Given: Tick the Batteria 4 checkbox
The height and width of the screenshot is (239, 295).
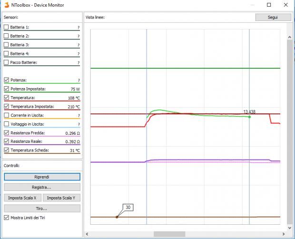Looking at the screenshot, I should point(6,53).
